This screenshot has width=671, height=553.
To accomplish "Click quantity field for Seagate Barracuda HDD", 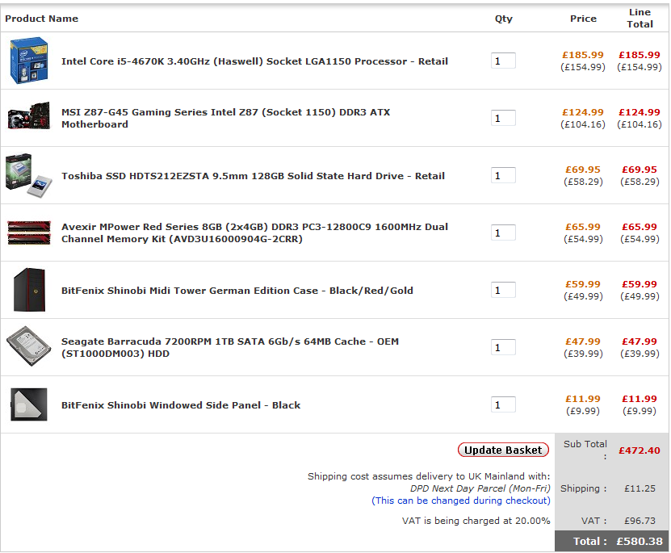I will pyautogui.click(x=503, y=348).
